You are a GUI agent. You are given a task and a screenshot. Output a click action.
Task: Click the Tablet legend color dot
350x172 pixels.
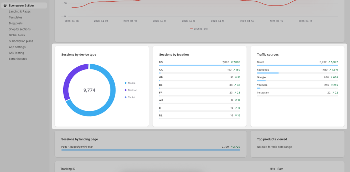tap(125, 97)
